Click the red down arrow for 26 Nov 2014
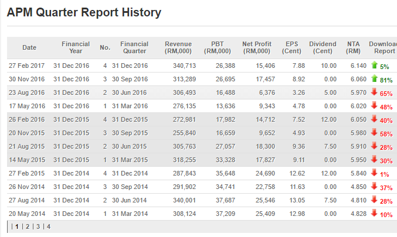397x237 pixels. point(374,186)
